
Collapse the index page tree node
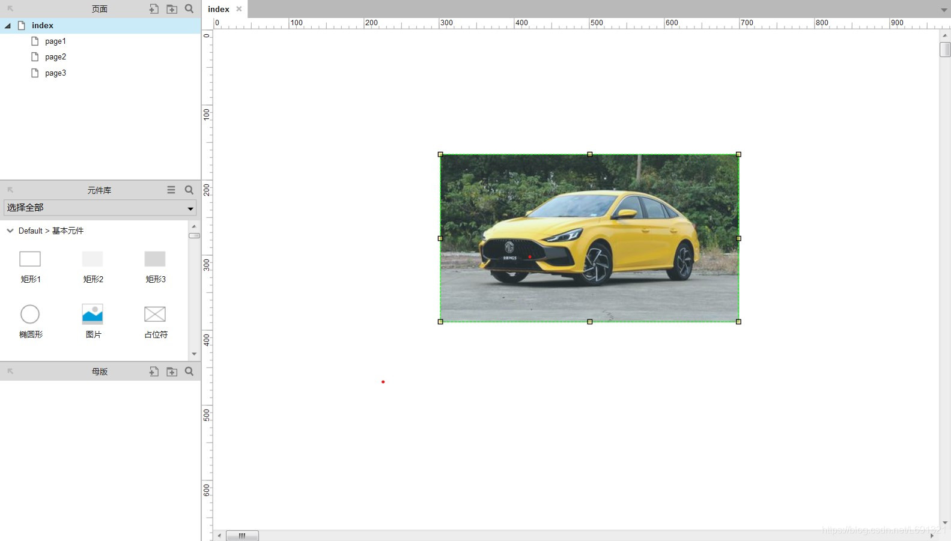[x=8, y=26]
